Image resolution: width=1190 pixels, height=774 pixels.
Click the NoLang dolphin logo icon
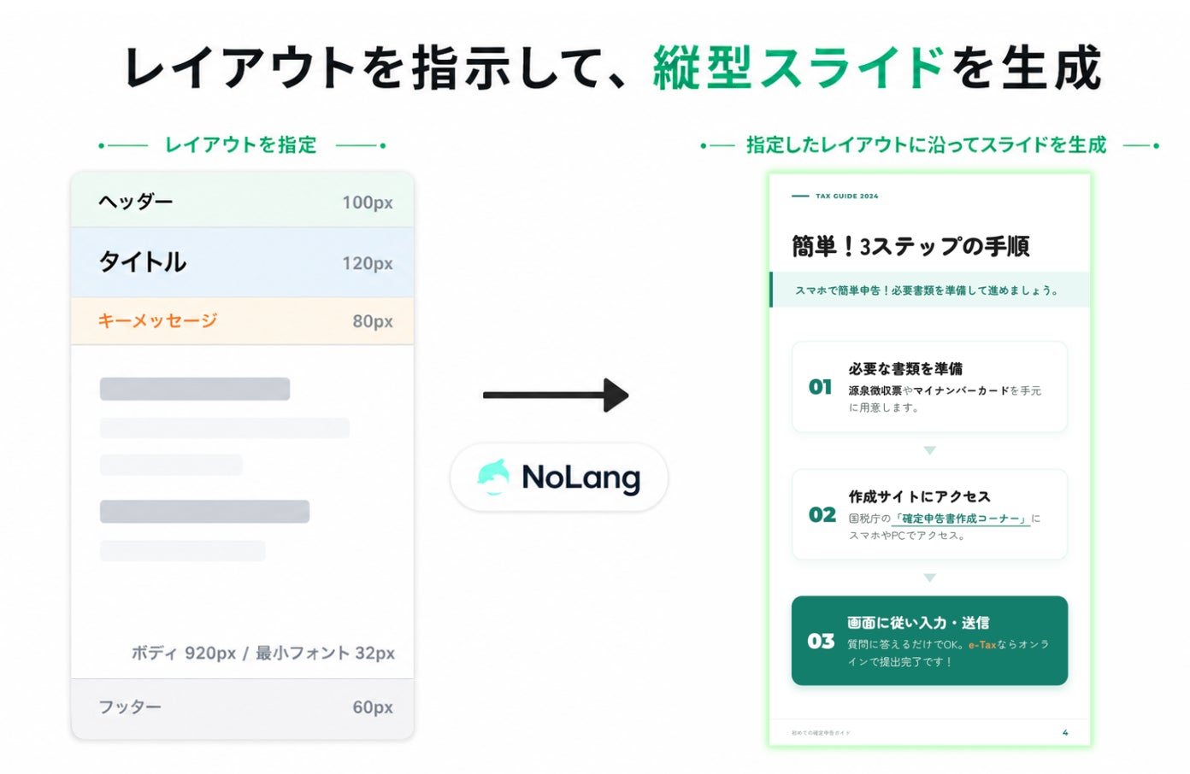point(493,477)
